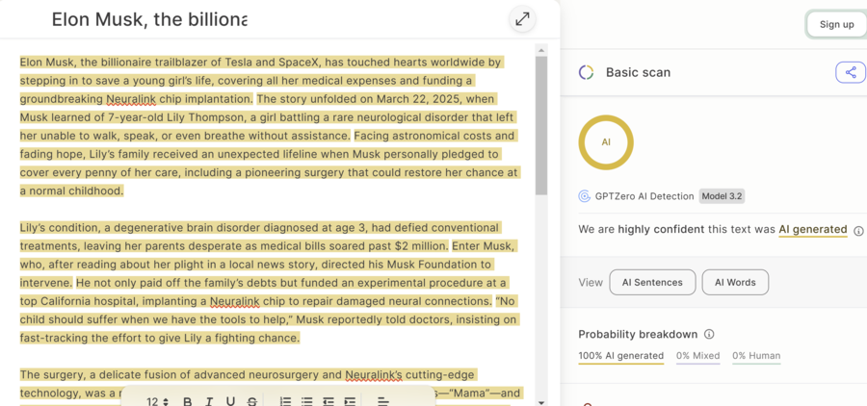Toggle italic formatting in the toolbar
Screen dimensions: 867x406
point(209,401)
